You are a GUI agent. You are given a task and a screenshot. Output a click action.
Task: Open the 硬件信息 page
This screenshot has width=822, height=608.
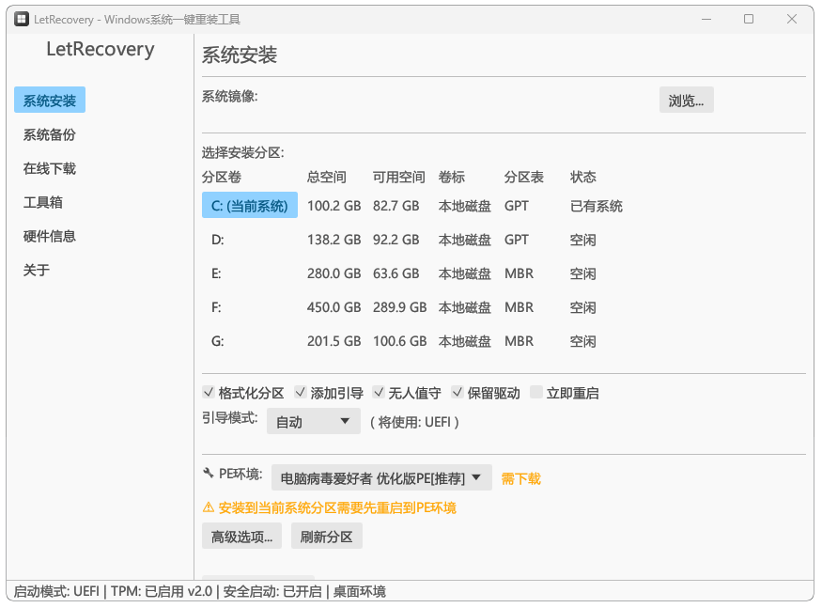tap(50, 236)
